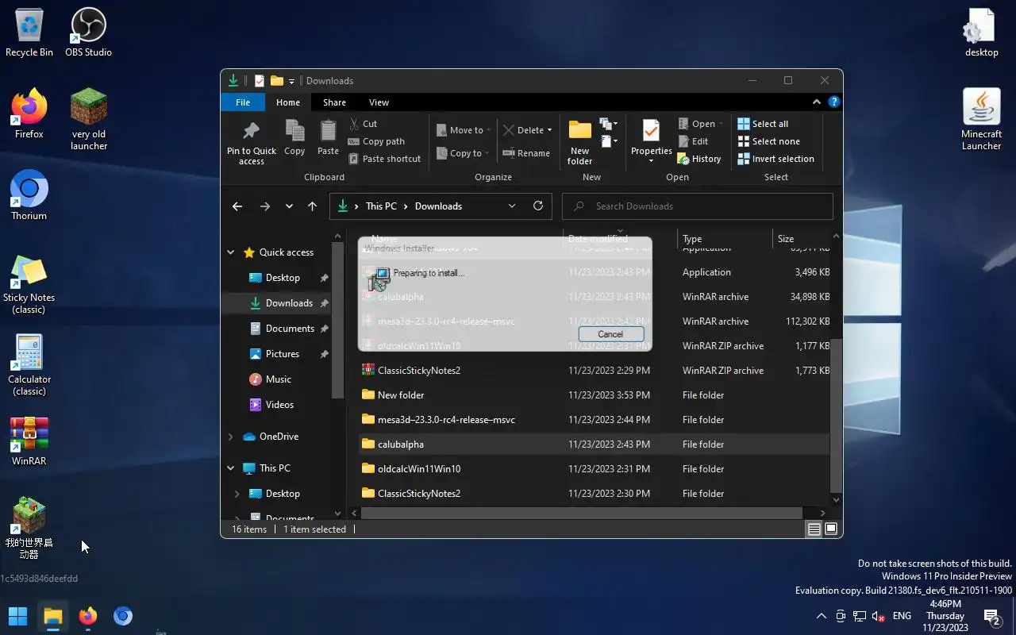Click Copy path in ribbon

(376, 141)
